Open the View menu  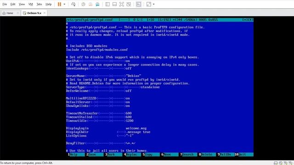click(22, 4)
